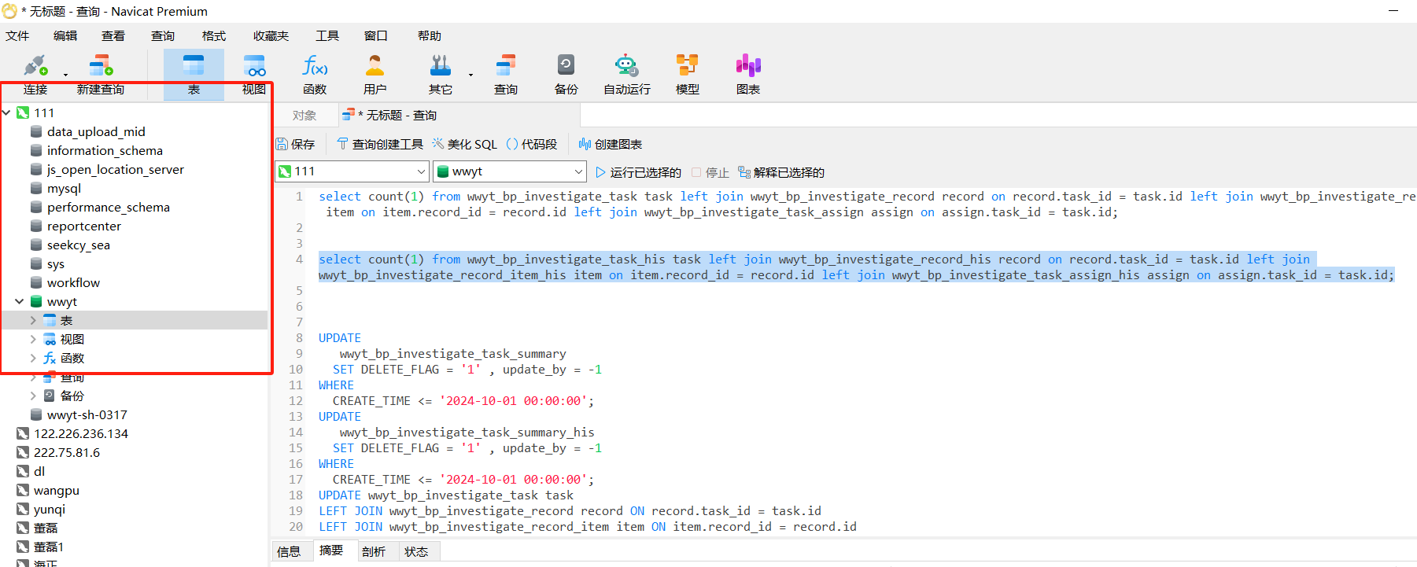Select the dl connection
Viewport: 1417px width, 567px height.
point(39,471)
